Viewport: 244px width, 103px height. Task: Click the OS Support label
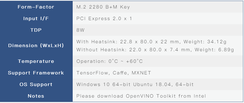(36, 84)
